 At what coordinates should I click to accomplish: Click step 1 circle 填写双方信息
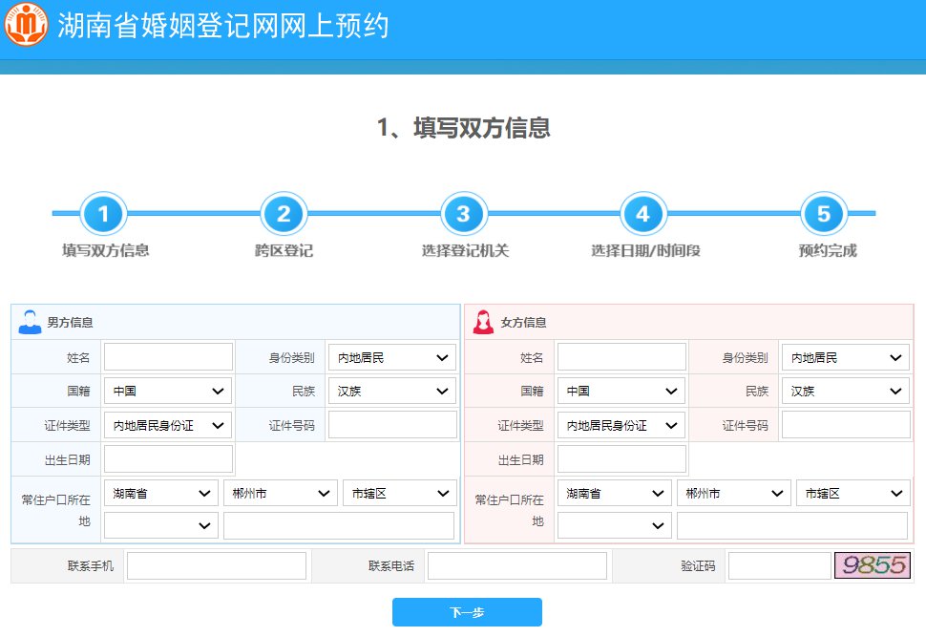pyautogui.click(x=103, y=214)
